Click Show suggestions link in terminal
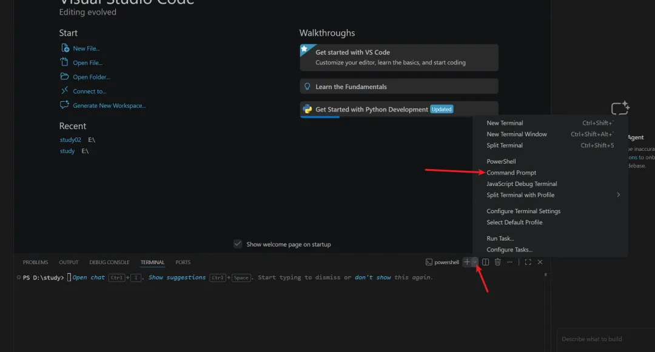The width and height of the screenshot is (655, 352). point(176,277)
